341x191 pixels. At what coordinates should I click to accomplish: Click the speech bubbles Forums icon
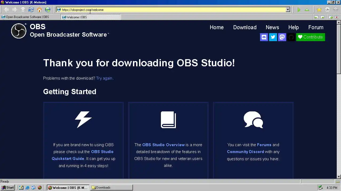[x=253, y=120]
